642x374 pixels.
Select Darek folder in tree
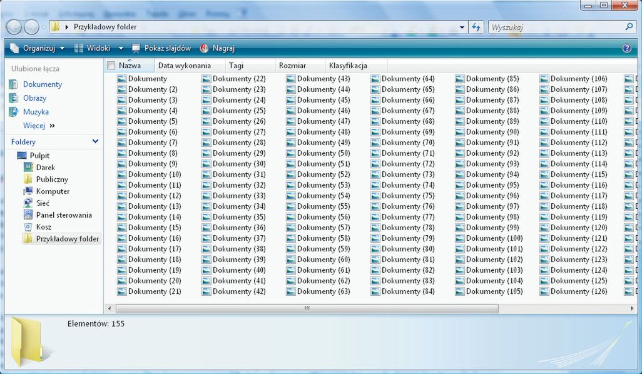point(46,168)
